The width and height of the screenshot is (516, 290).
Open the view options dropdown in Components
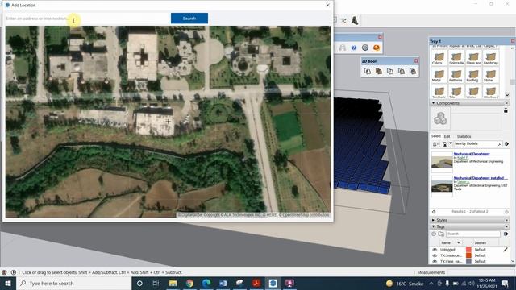[435, 144]
